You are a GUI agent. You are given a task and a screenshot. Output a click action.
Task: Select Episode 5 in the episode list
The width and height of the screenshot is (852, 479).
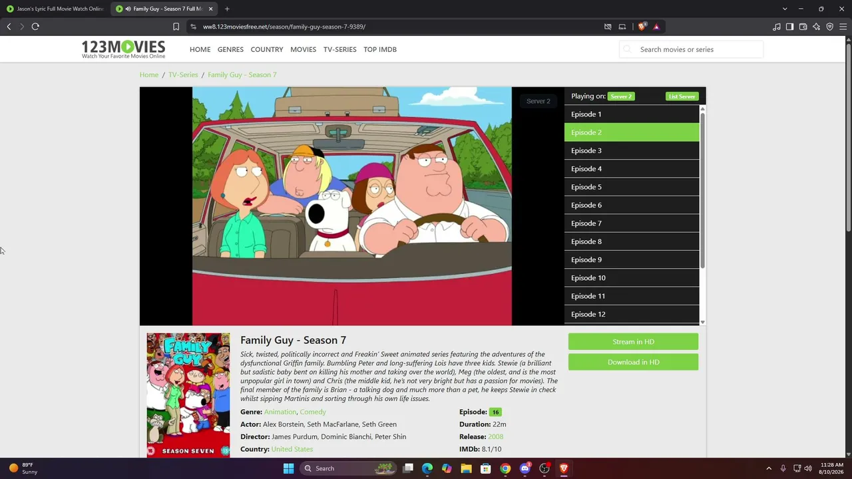click(632, 187)
